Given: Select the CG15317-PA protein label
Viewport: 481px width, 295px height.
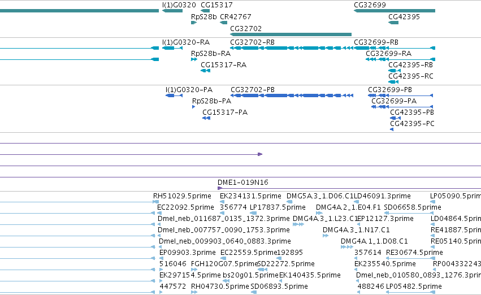Looking at the screenshot, I should pos(225,112).
